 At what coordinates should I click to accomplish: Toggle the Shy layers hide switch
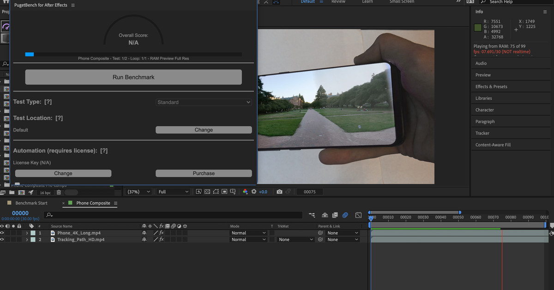coord(325,215)
